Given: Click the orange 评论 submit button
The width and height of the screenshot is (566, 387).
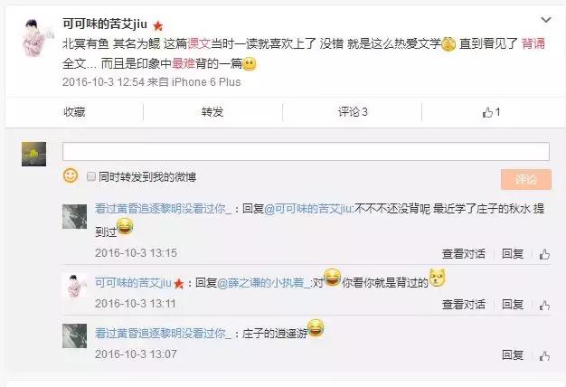Looking at the screenshot, I should tap(526, 179).
